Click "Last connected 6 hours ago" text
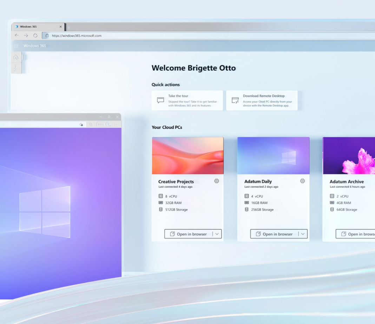Viewport: 375px width, 324px height. point(348,187)
